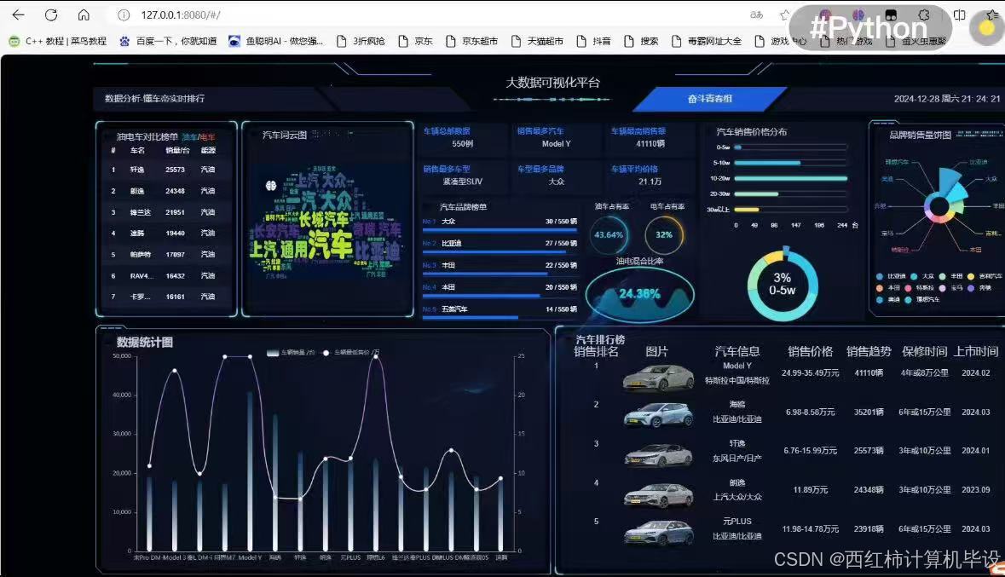Click the word cloud globe icon
1005x577 pixels.
271,186
